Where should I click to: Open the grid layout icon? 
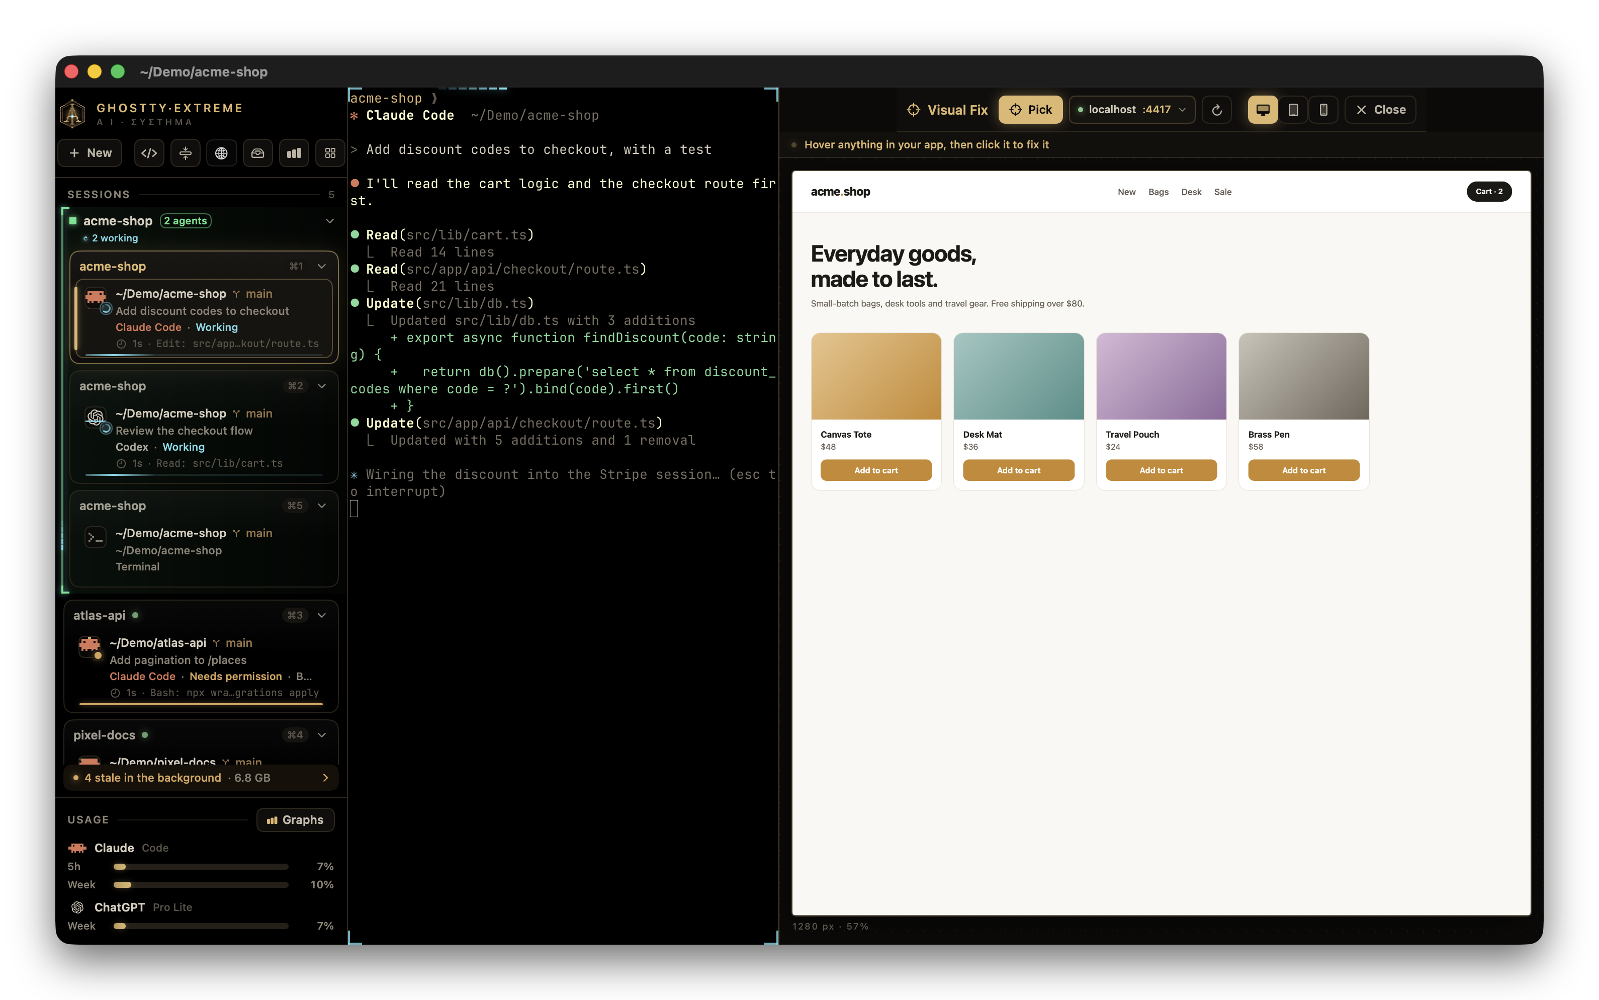(x=330, y=153)
